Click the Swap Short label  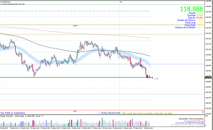(x=190, y=25)
